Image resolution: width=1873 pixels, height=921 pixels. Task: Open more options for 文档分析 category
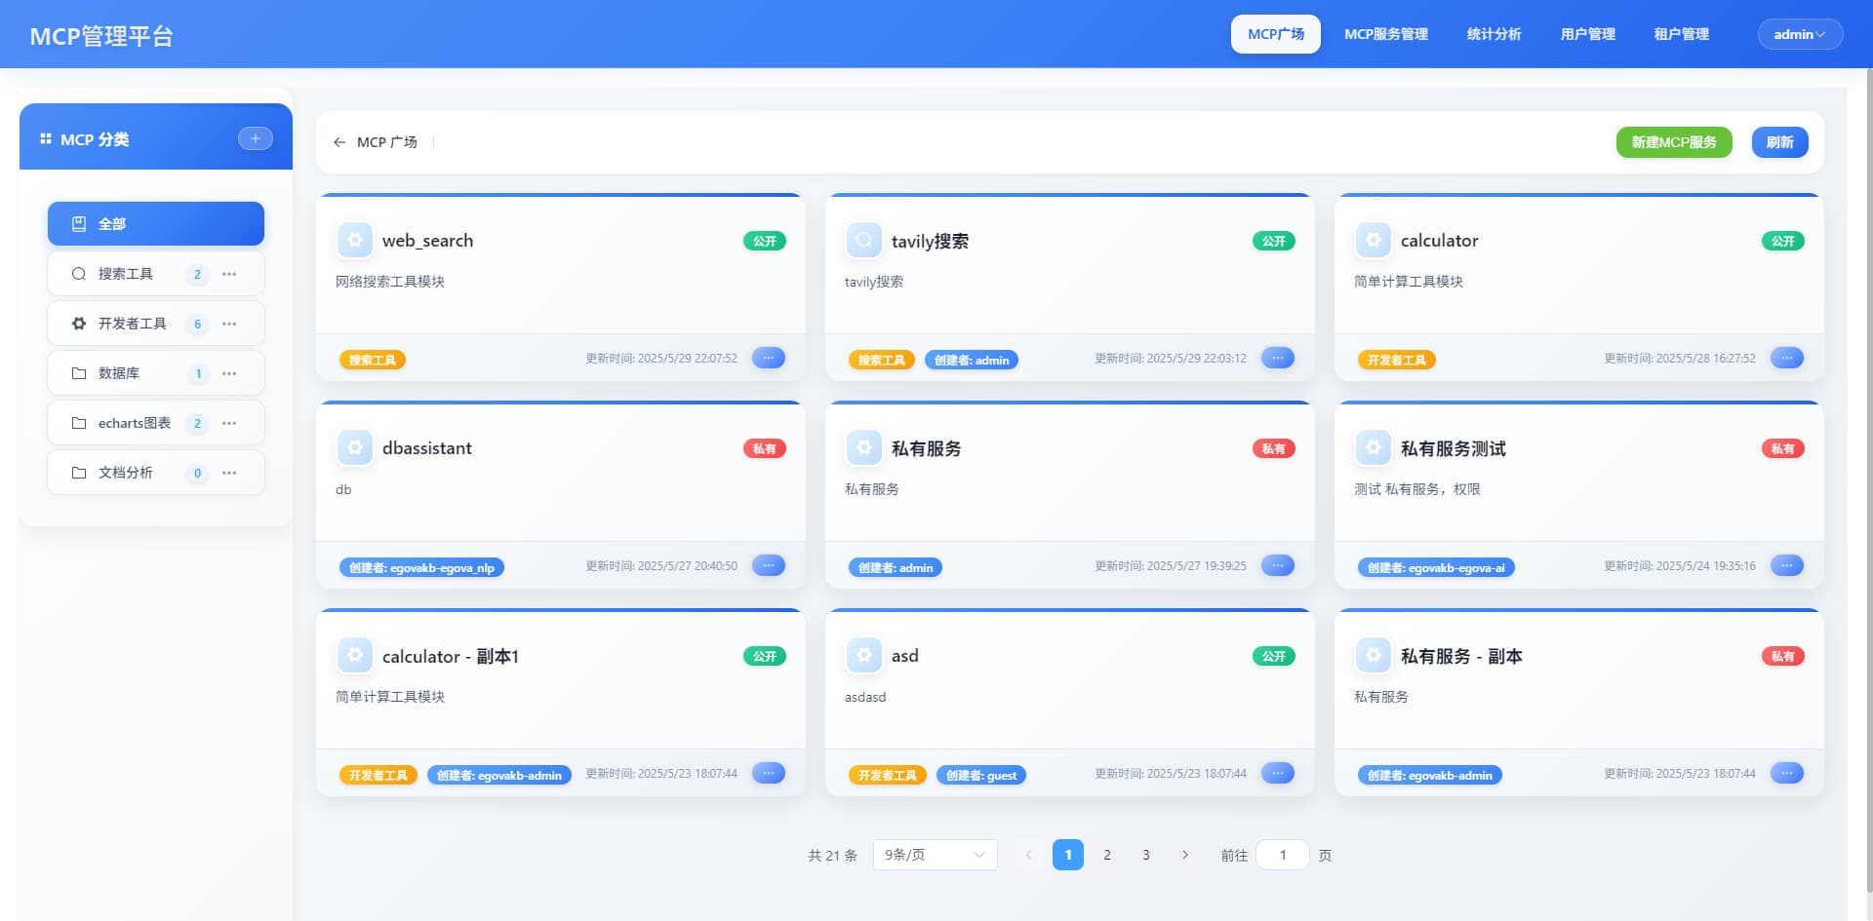[229, 473]
